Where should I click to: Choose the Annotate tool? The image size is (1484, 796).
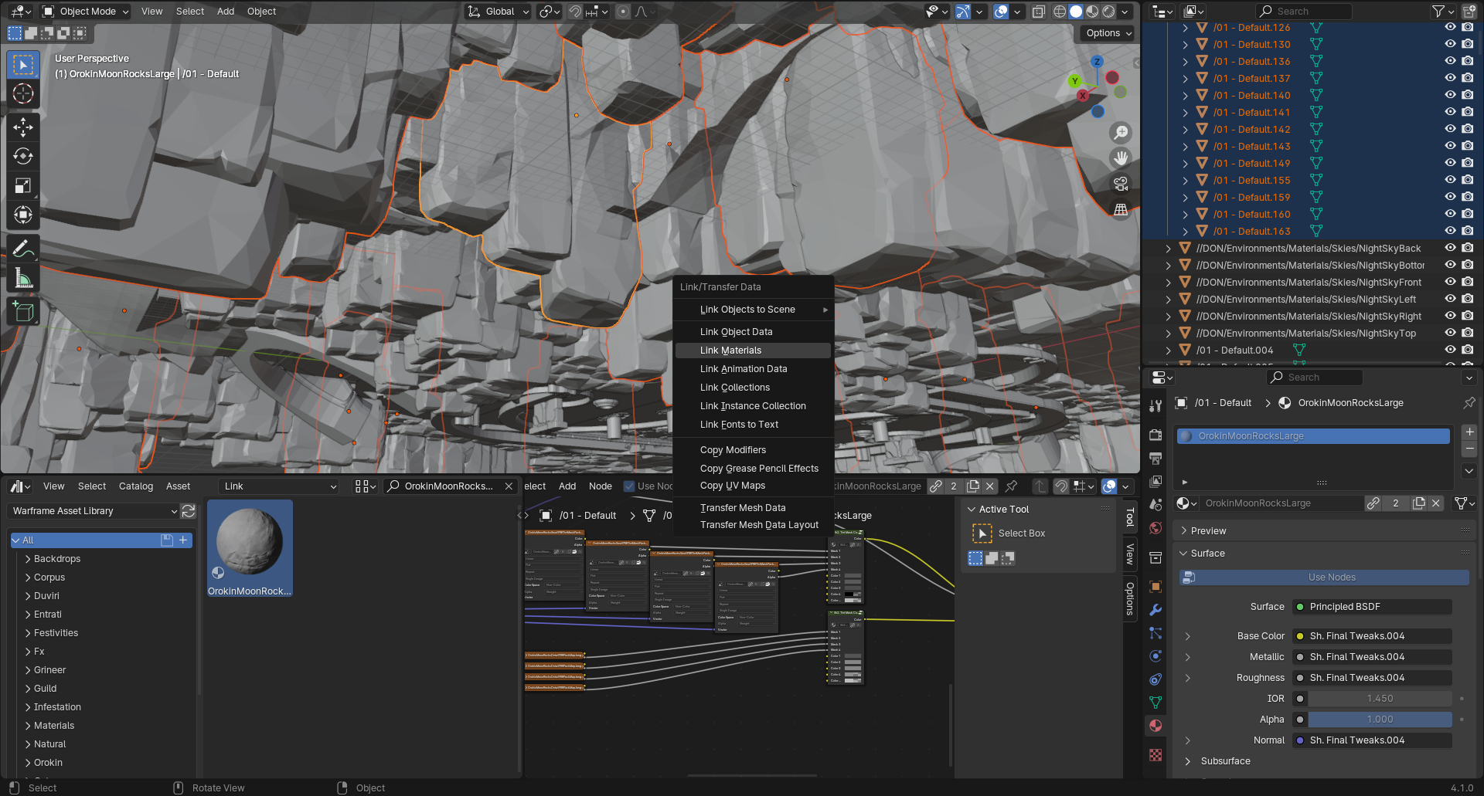click(x=23, y=249)
